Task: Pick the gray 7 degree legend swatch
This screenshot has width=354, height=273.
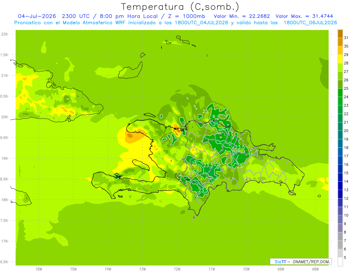Action: tap(340, 236)
